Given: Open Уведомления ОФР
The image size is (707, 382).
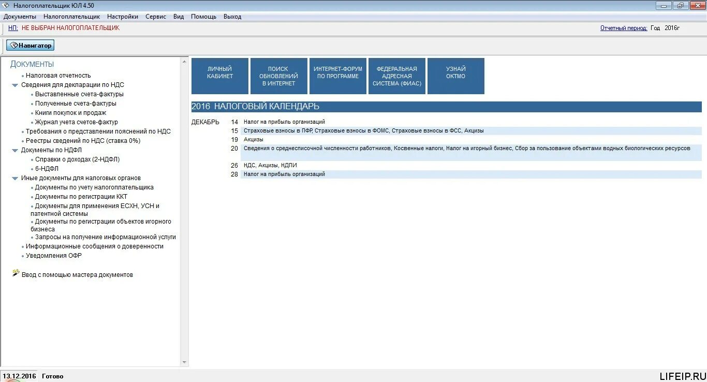Looking at the screenshot, I should pos(54,256).
